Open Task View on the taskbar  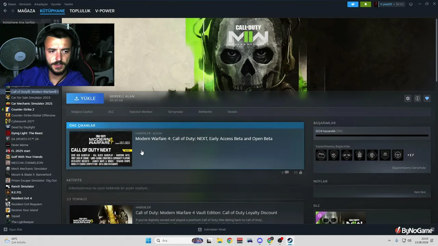click(209, 241)
